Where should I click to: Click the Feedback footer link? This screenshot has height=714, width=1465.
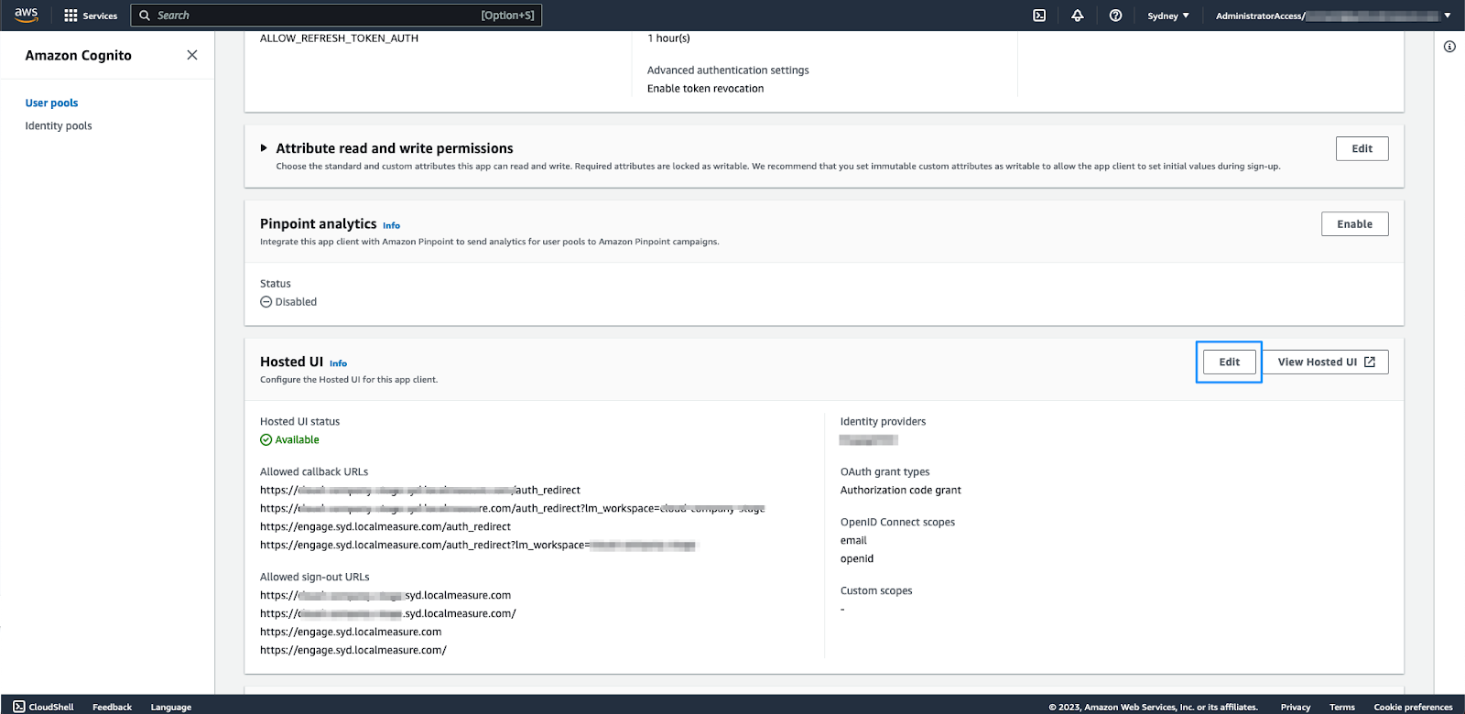pyautogui.click(x=112, y=707)
